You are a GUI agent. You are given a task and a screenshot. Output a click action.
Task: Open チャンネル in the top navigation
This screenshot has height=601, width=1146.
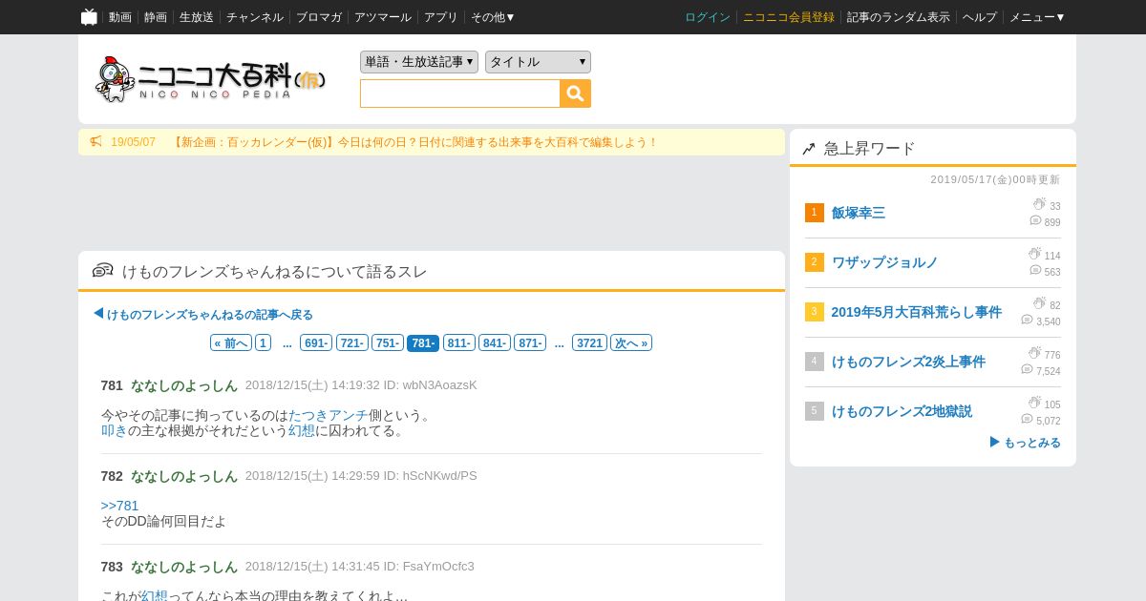(x=255, y=17)
